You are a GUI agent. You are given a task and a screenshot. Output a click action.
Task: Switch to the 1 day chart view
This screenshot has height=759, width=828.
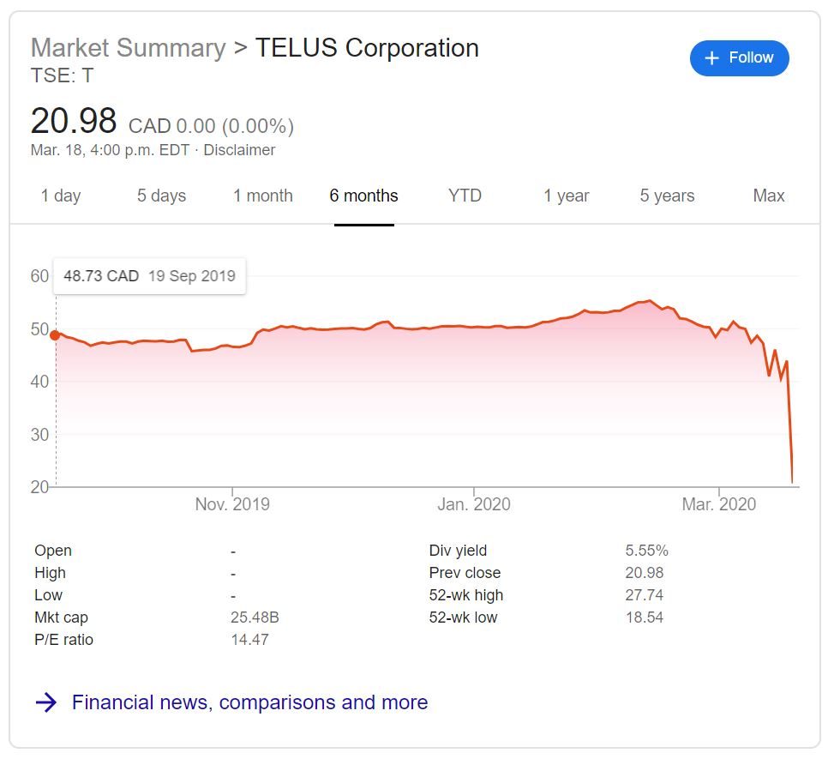coord(60,196)
